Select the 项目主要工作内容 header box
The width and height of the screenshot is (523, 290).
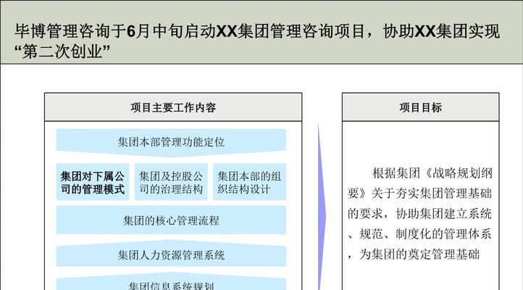pyautogui.click(x=173, y=107)
